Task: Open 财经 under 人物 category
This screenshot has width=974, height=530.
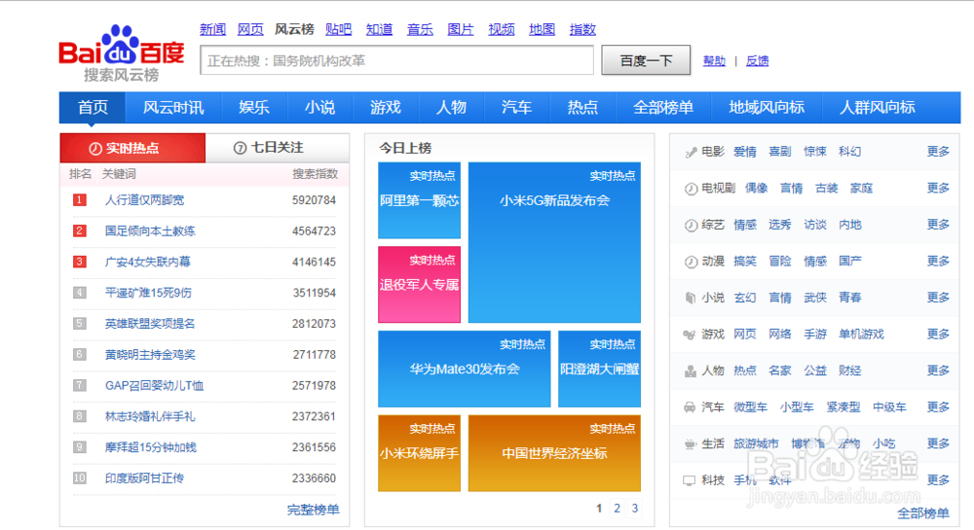Action: point(849,371)
